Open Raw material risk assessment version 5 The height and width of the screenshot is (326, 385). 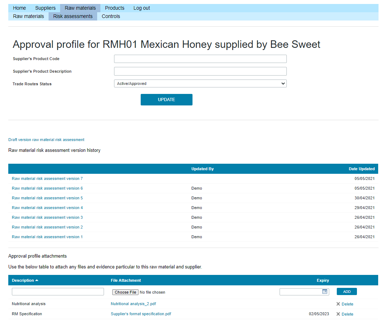47,198
